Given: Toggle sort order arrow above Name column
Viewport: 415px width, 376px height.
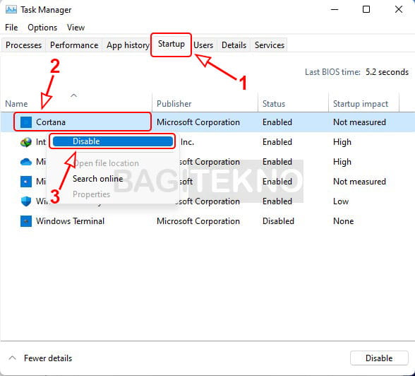Looking at the screenshot, I should (74, 95).
